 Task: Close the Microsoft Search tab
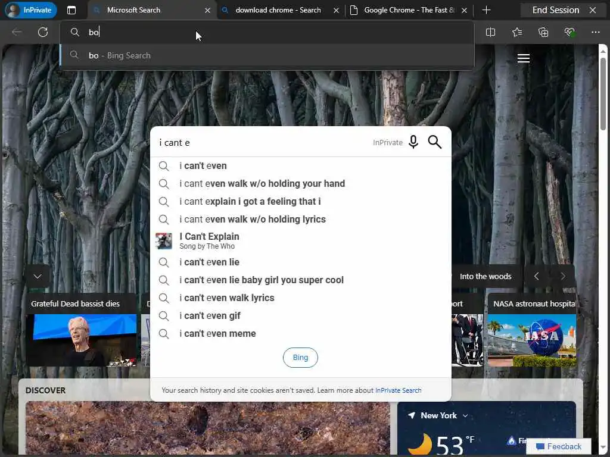pyautogui.click(x=208, y=11)
